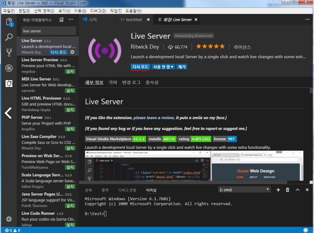314x233 pixels.
Task: Click the Reload button in extension details
Action: (x=140, y=67)
